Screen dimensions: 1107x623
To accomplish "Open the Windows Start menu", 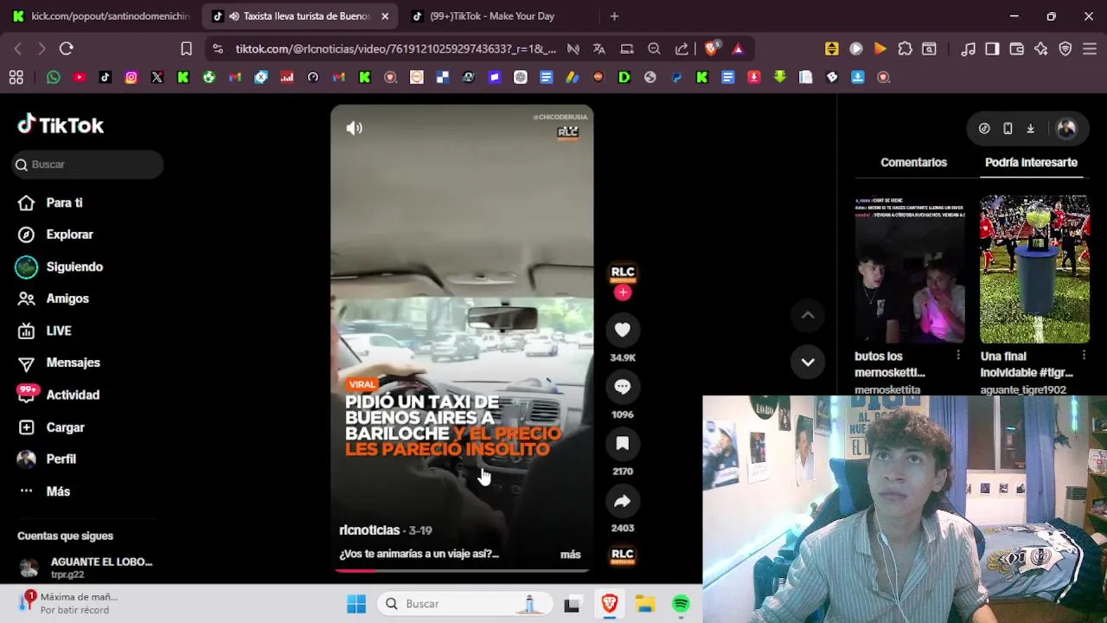I will tap(356, 604).
